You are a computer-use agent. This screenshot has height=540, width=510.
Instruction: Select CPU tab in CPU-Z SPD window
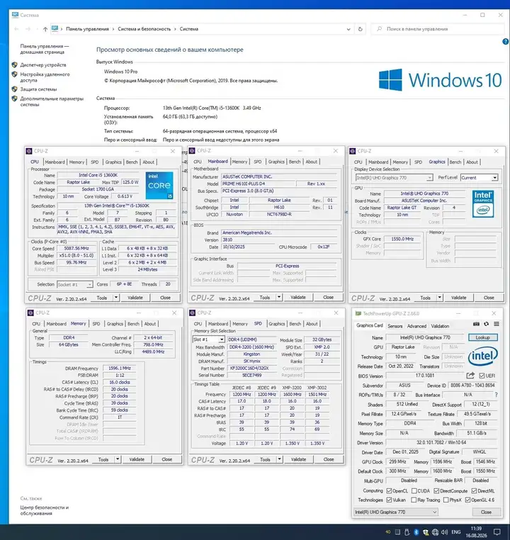pos(198,324)
